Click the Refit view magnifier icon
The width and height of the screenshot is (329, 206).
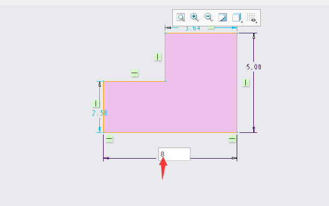(x=181, y=17)
